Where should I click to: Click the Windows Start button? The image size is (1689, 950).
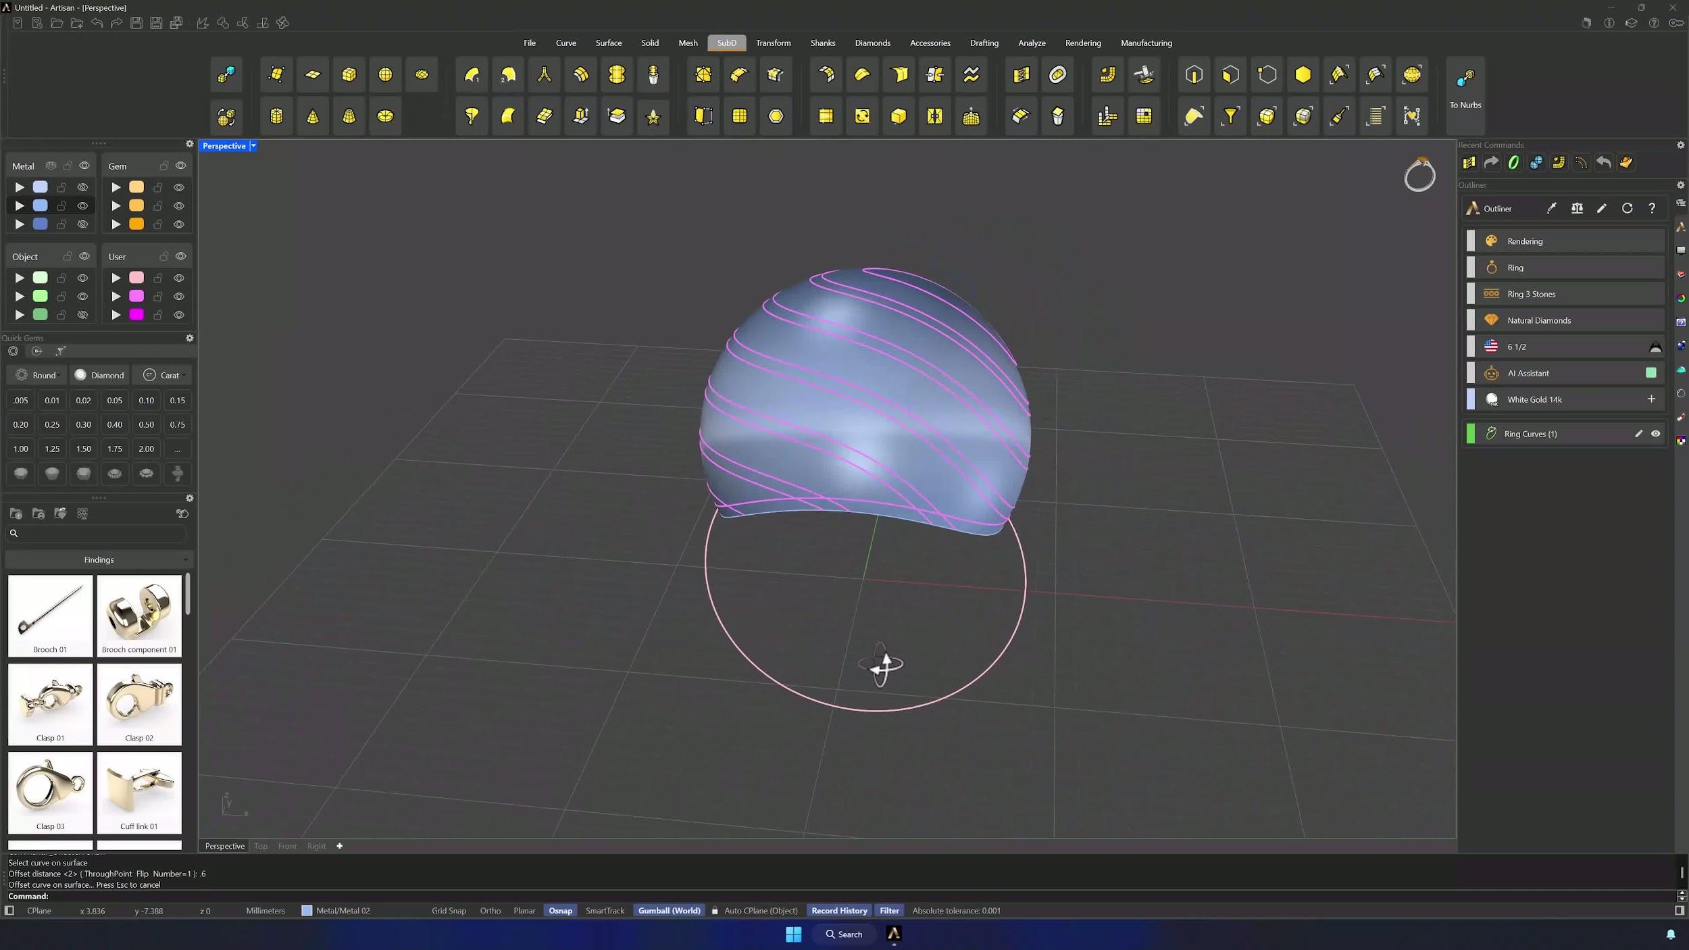coord(794,934)
